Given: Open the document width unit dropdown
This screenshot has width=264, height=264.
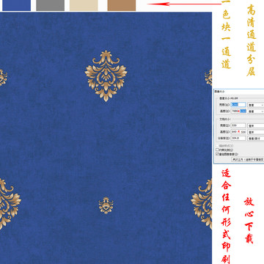Looking at the screenshot, I should (256, 125).
